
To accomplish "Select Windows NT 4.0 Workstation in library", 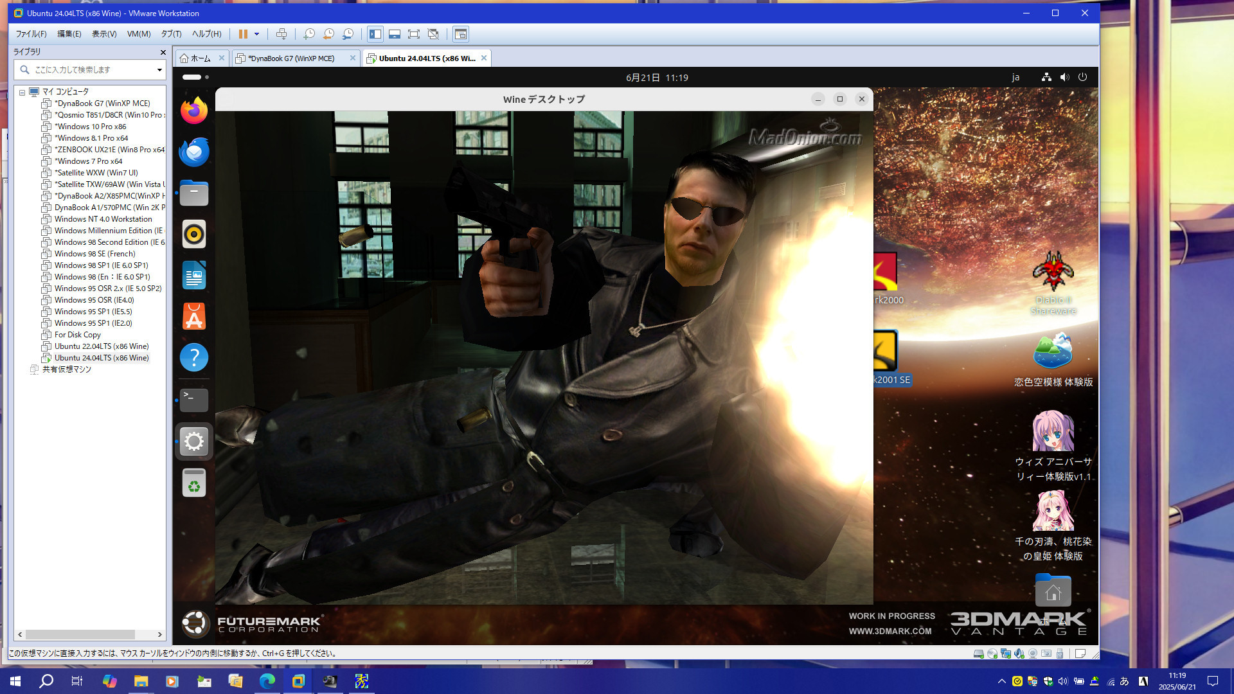I will (97, 219).
